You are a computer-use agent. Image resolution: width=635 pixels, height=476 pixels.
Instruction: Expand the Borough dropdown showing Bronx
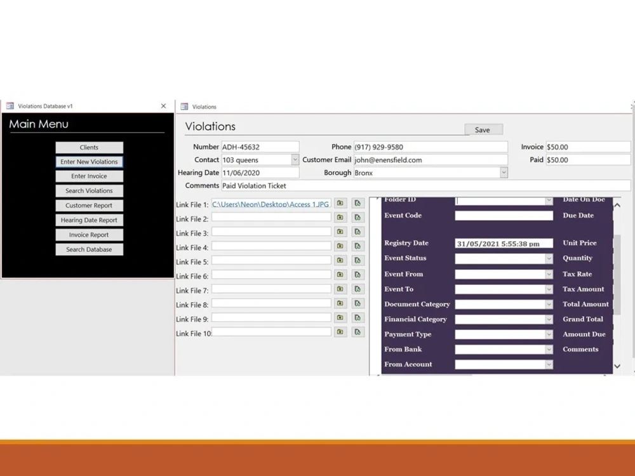[x=504, y=173]
